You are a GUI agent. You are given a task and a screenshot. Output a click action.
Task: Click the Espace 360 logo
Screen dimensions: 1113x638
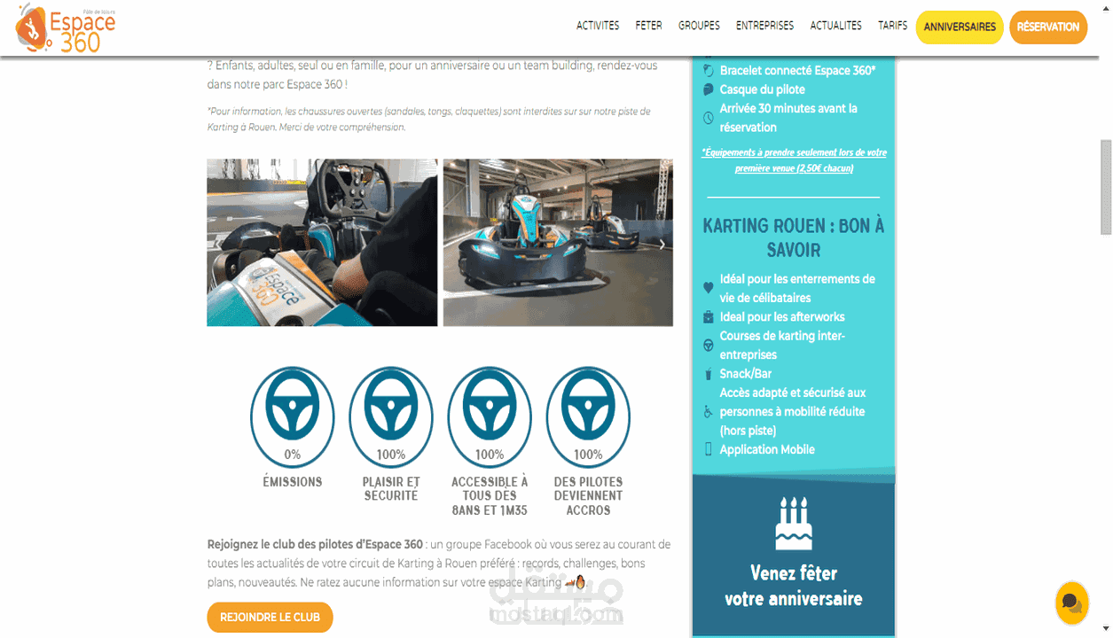pyautogui.click(x=67, y=27)
